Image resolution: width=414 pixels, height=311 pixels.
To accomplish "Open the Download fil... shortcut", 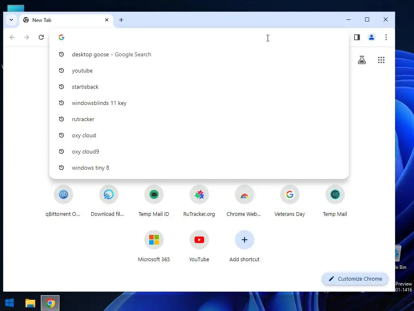I will [x=108, y=201].
